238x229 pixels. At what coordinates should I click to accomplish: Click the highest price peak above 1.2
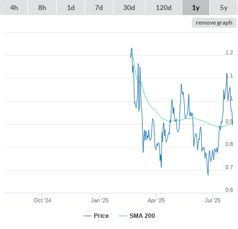(x=132, y=48)
